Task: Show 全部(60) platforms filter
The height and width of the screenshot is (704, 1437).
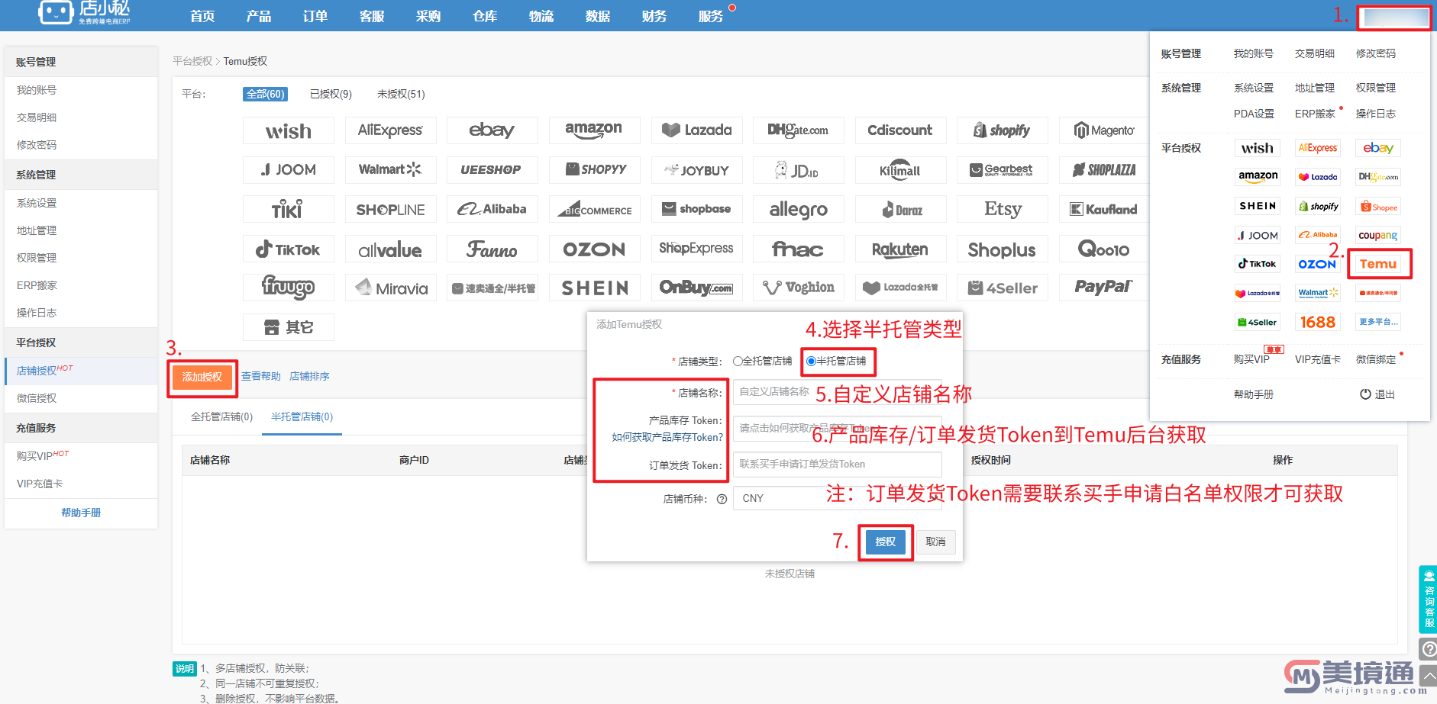Action: tap(265, 94)
